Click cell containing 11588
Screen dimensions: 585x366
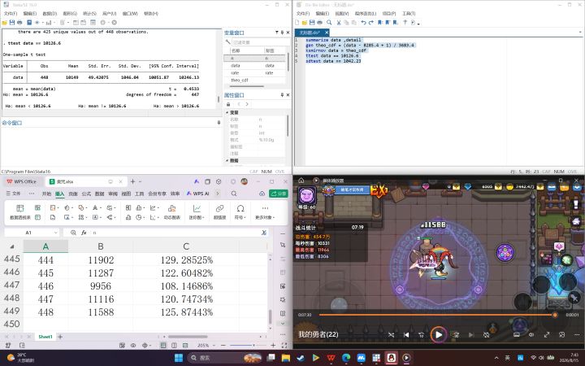(x=101, y=312)
